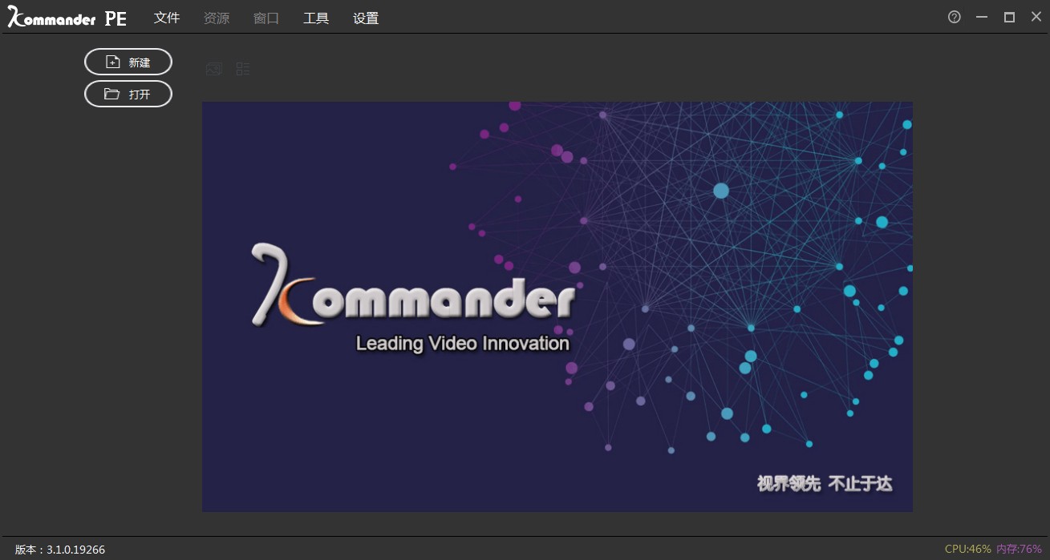Maximize the Kommander window
Screen dimensions: 1050x560
(1010, 17)
